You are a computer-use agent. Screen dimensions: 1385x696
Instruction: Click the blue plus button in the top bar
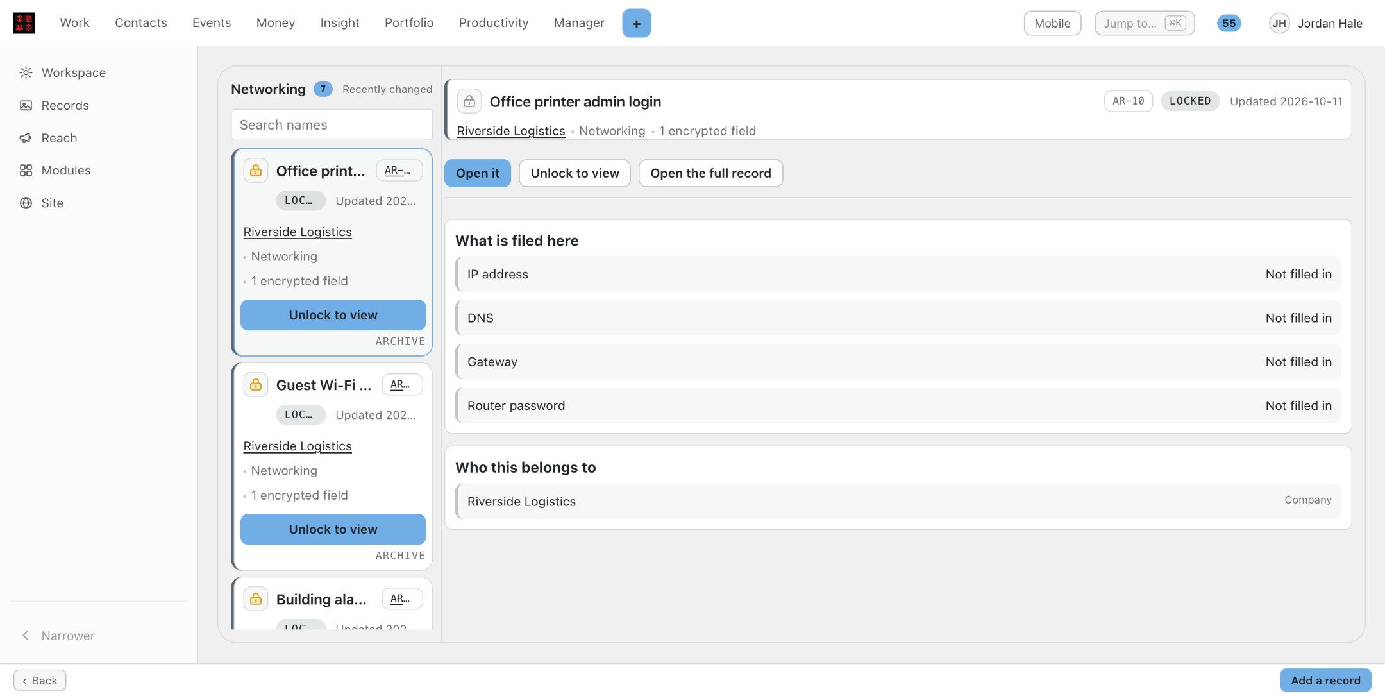point(636,23)
